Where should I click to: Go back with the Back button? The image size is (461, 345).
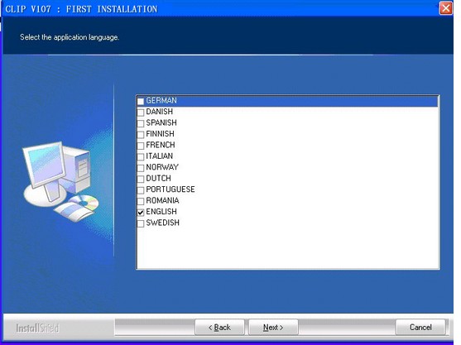coord(219,327)
